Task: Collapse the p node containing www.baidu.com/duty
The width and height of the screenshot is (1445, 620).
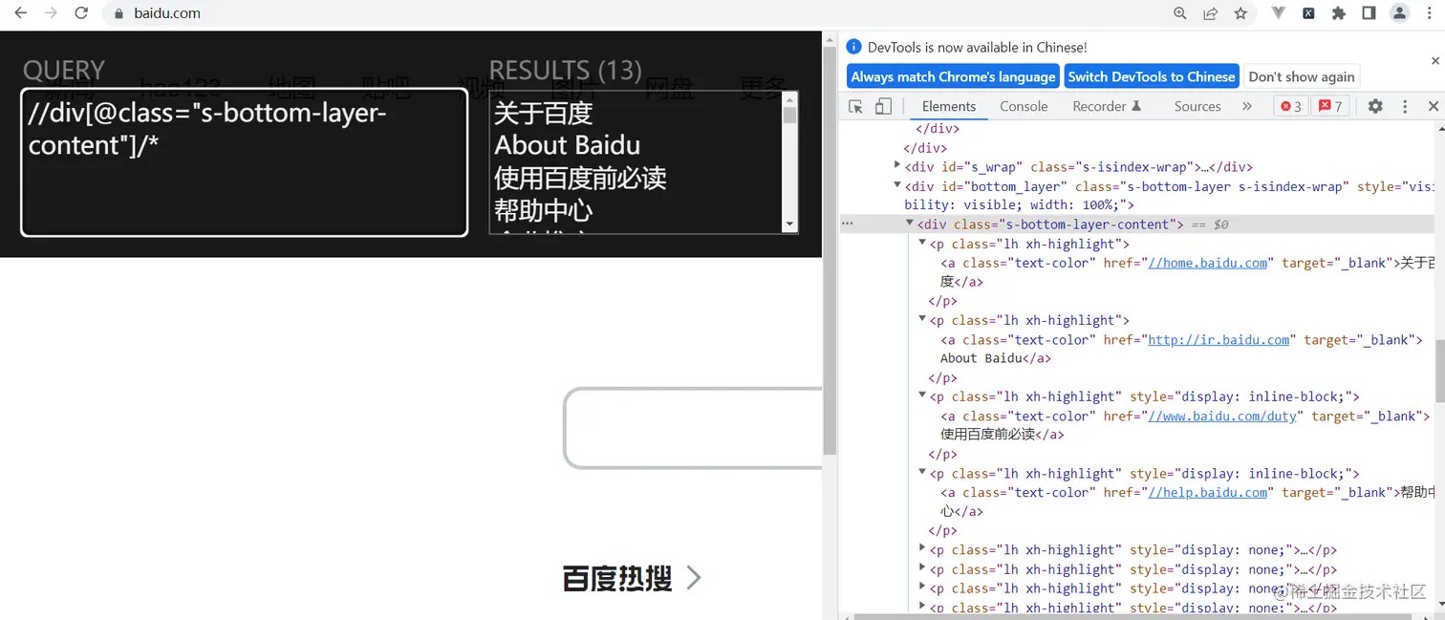Action: 922,396
